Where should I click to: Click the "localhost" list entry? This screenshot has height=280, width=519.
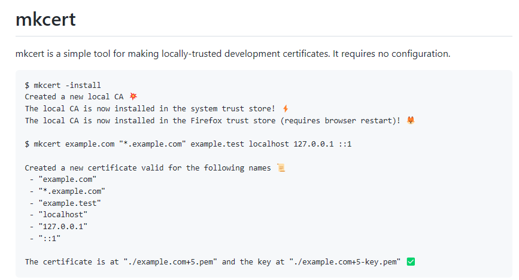point(63,214)
